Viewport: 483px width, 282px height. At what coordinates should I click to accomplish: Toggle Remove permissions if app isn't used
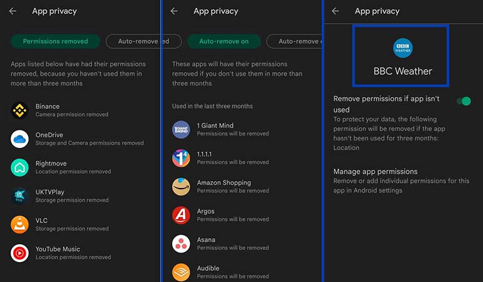coord(464,101)
